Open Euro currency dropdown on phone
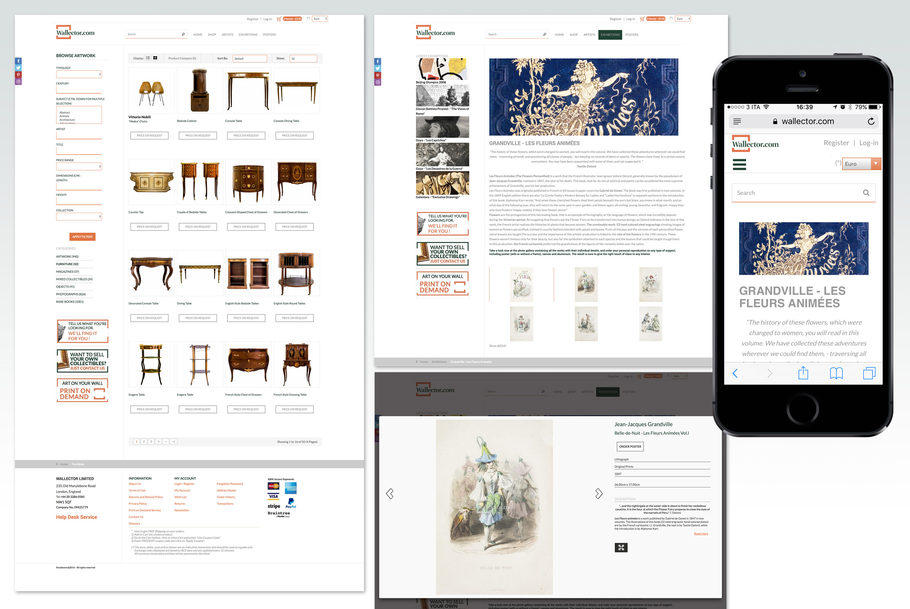 [861, 164]
